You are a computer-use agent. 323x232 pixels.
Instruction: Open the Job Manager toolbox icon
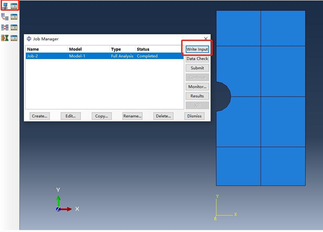(14, 6)
